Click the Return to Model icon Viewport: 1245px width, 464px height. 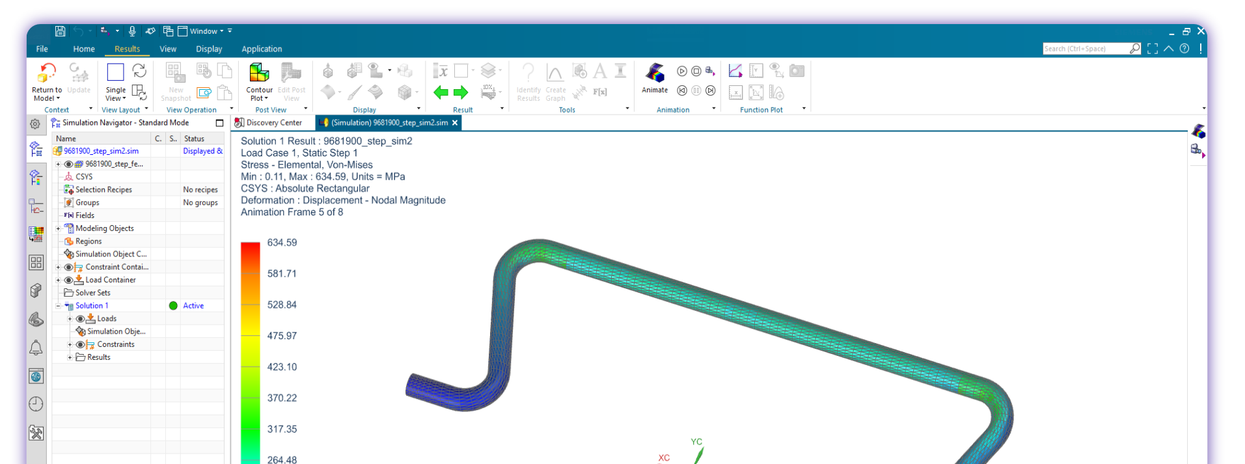pyautogui.click(x=46, y=74)
